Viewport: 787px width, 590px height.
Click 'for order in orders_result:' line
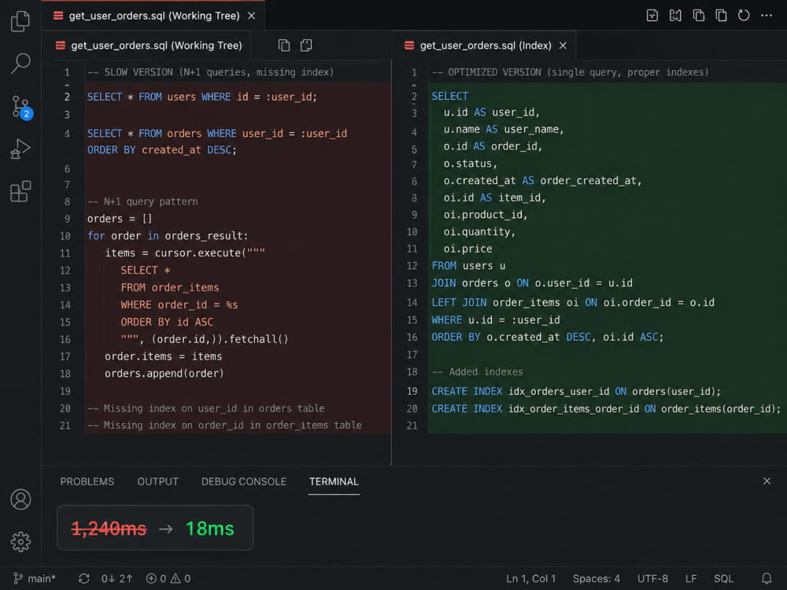click(168, 236)
